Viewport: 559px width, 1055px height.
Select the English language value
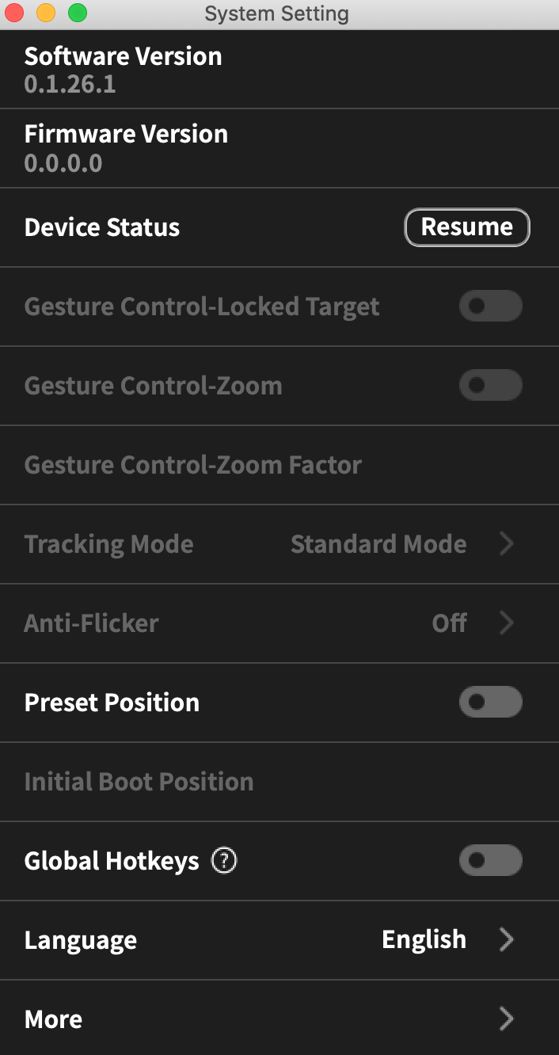point(424,940)
